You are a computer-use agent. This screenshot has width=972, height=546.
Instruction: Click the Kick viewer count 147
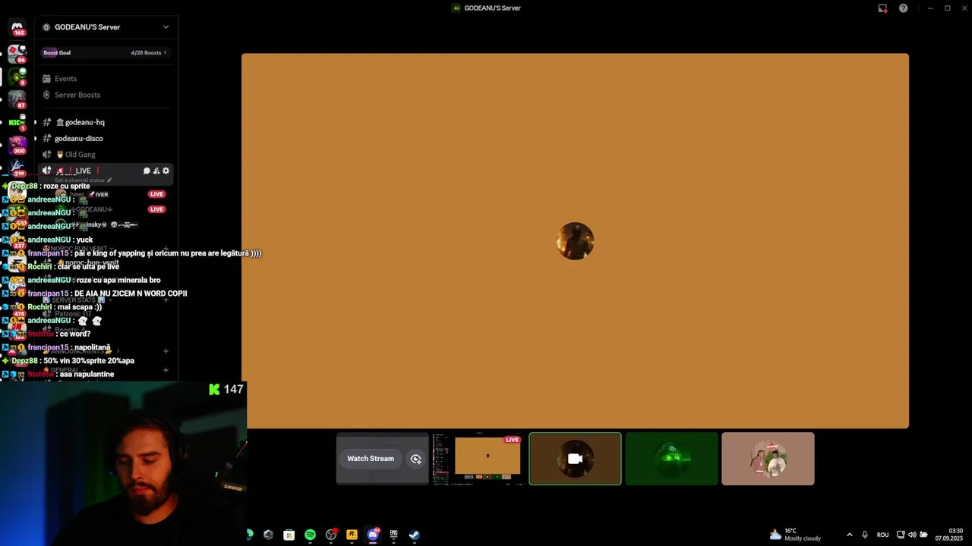click(x=233, y=389)
